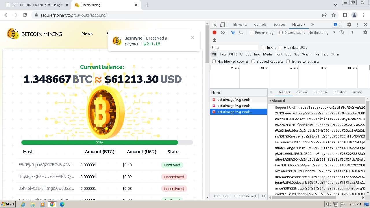Click the import HAR upload icon
The height and width of the screenshot is (208, 370).
click(352, 32)
